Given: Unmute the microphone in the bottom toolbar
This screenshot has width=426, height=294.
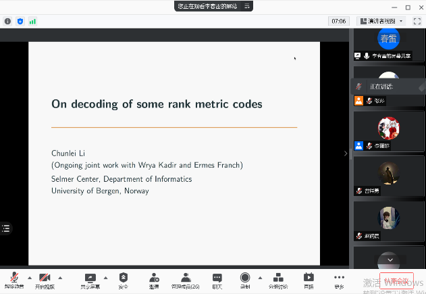Looking at the screenshot, I should pyautogui.click(x=14, y=280).
